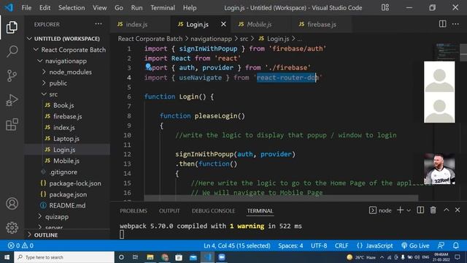This screenshot has height=263, width=467.
Task: Open launch profile dropdown next to plus
Action: click(409, 210)
